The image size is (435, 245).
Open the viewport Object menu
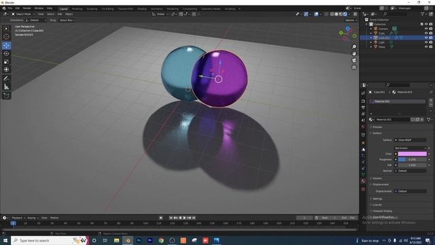(x=69, y=14)
